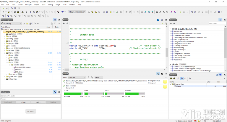Go forward in Main.c editor history

coord(67,23)
